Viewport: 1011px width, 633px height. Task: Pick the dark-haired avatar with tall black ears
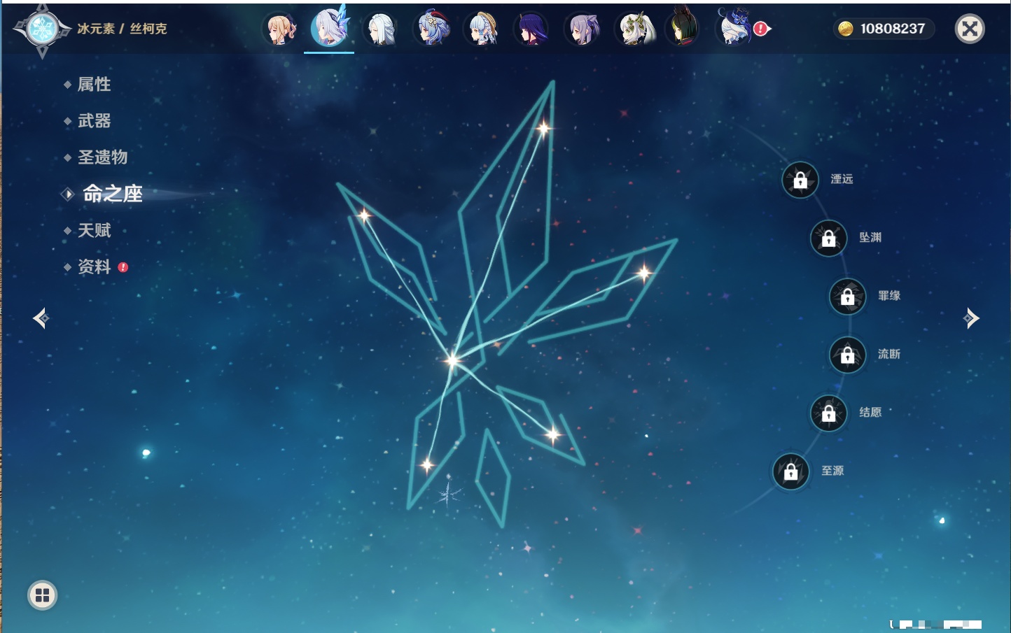[x=683, y=27]
